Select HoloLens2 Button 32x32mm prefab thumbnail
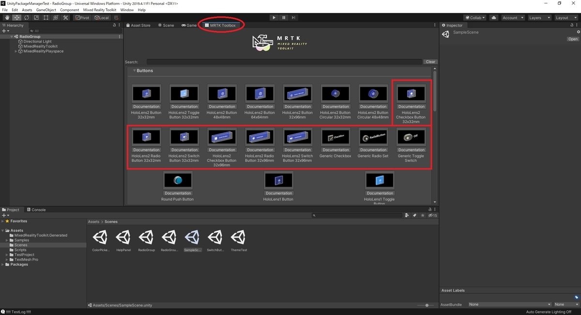Image resolution: width=581 pixels, height=315 pixels. [x=146, y=94]
